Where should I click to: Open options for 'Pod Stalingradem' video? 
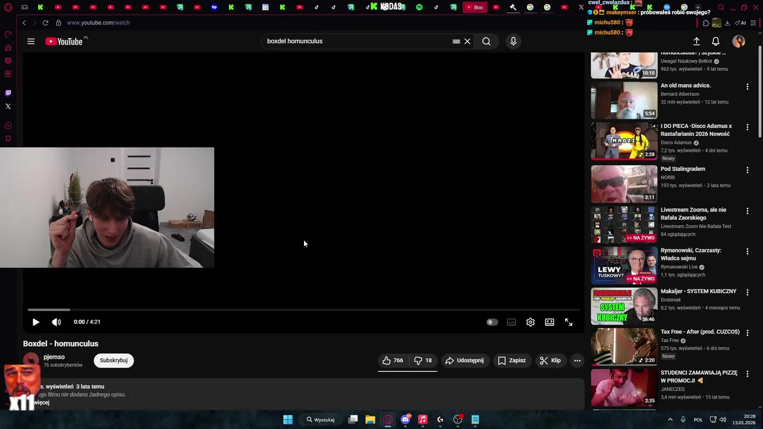click(x=747, y=170)
